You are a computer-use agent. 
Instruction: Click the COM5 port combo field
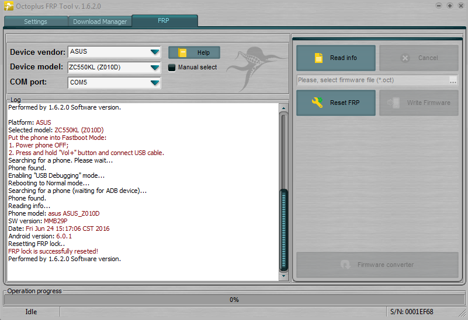115,82
